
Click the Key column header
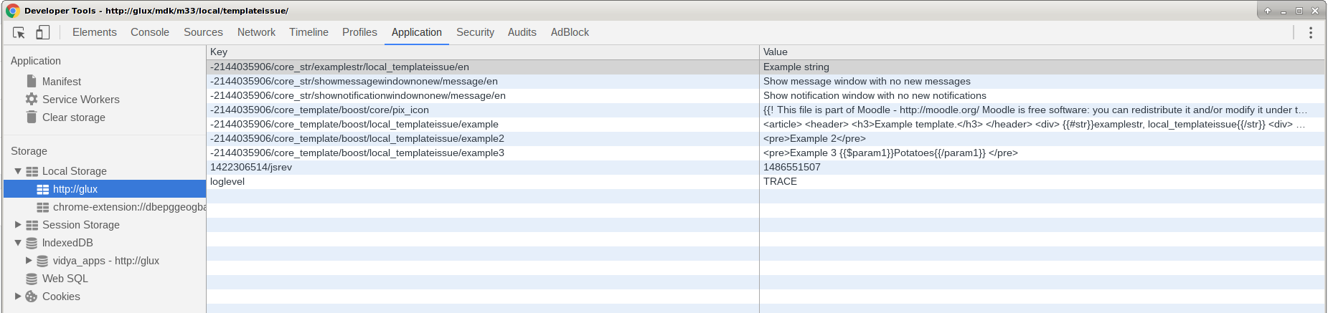pos(483,52)
